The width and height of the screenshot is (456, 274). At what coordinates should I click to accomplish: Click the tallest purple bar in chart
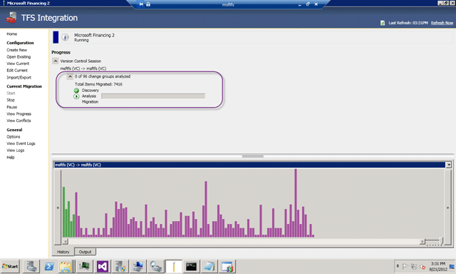click(x=296, y=203)
